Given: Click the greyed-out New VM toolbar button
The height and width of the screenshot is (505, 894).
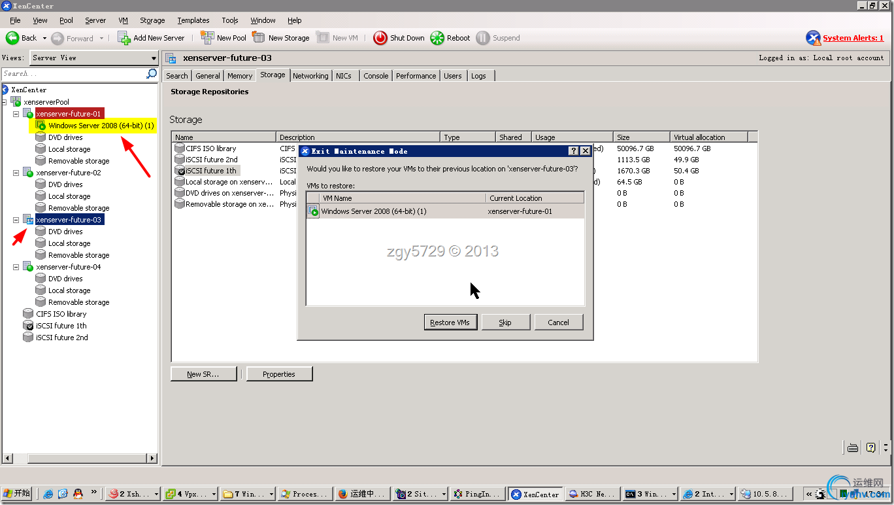Looking at the screenshot, I should (338, 38).
